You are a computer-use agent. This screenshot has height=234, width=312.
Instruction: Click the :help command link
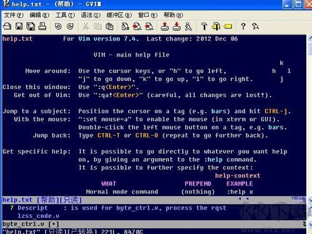[213, 160]
